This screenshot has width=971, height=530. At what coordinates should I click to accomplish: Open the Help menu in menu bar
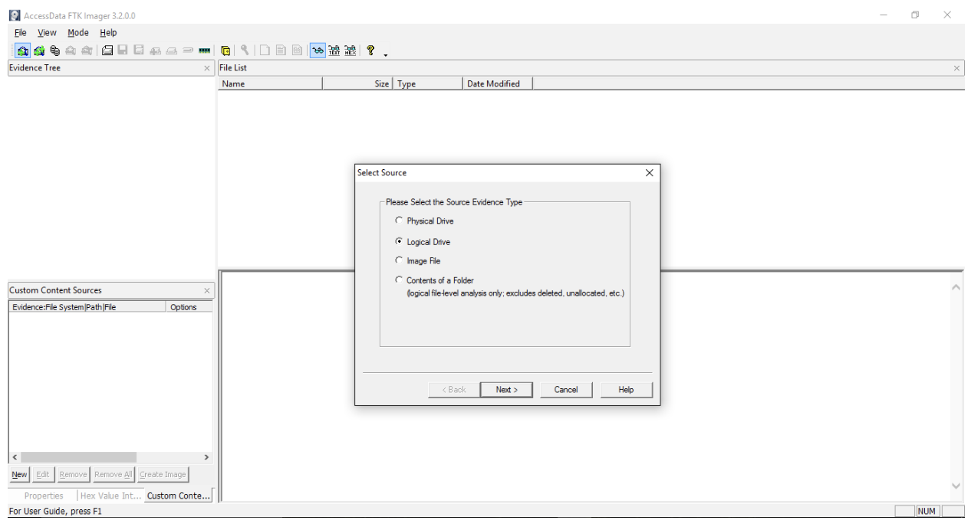tap(108, 33)
